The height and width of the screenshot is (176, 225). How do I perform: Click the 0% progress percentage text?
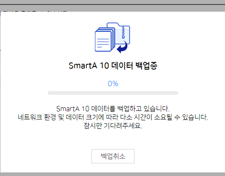(113, 84)
